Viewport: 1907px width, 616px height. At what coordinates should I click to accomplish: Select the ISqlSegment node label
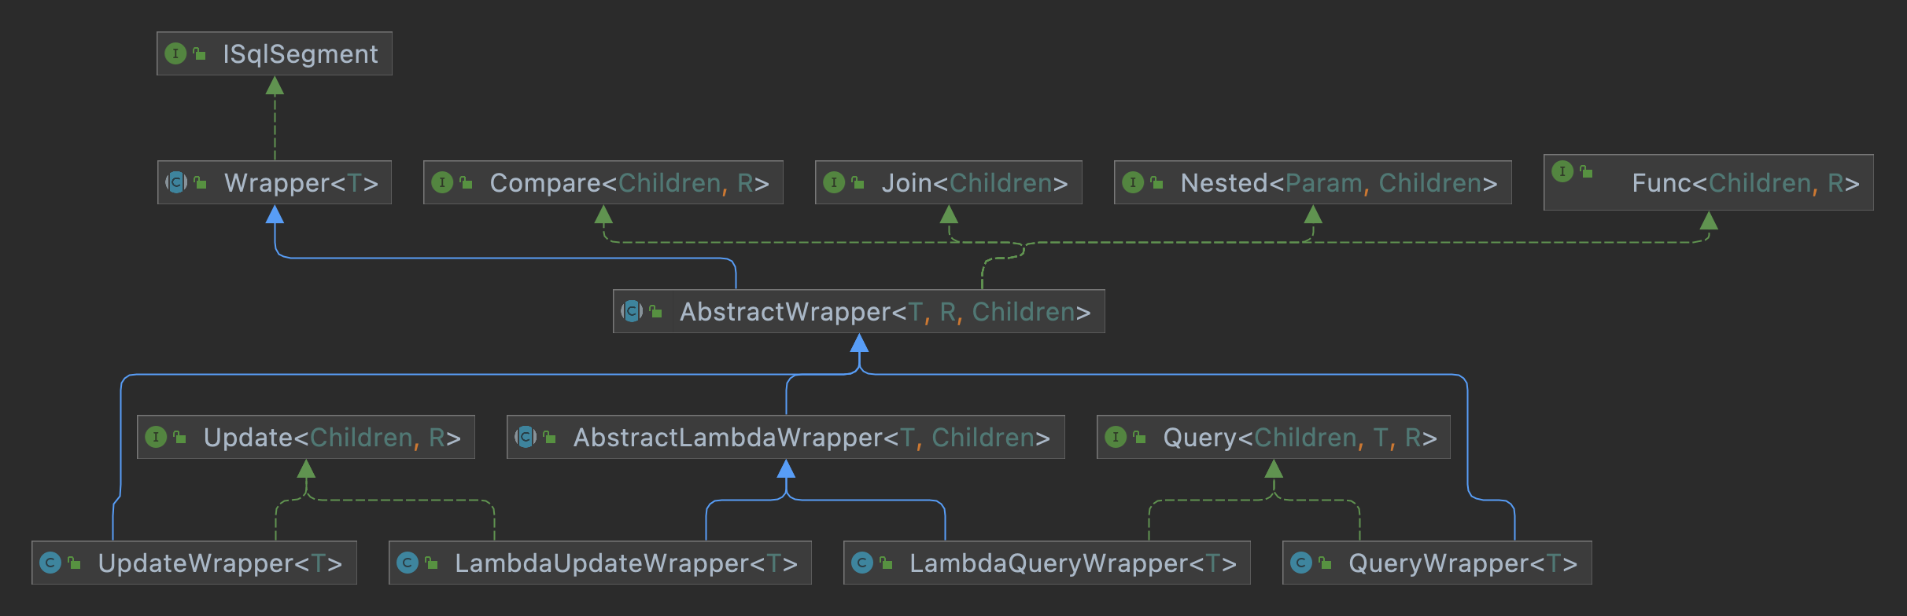click(x=300, y=54)
